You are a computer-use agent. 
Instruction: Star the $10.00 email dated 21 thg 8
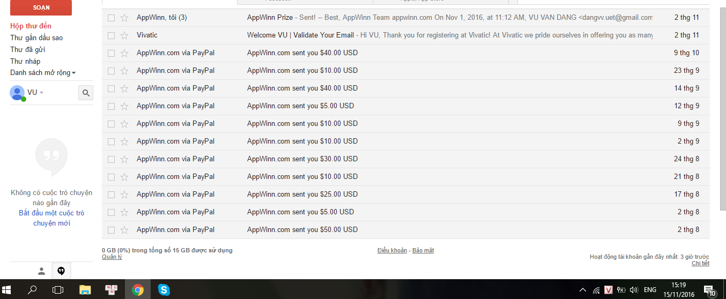124,177
